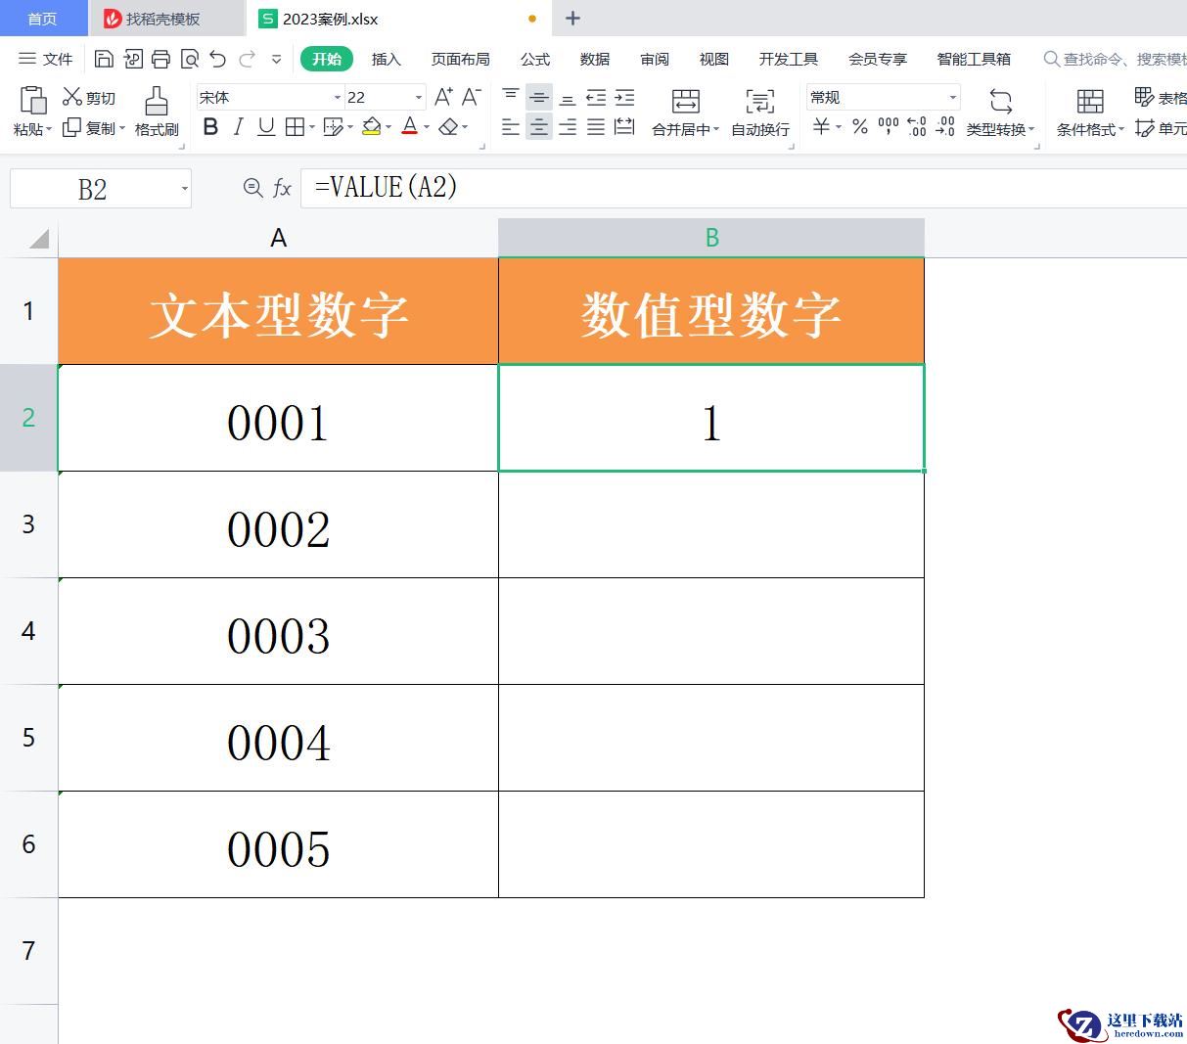Cut selection with 剪切 scissors
The height and width of the screenshot is (1044, 1187).
pos(89,97)
